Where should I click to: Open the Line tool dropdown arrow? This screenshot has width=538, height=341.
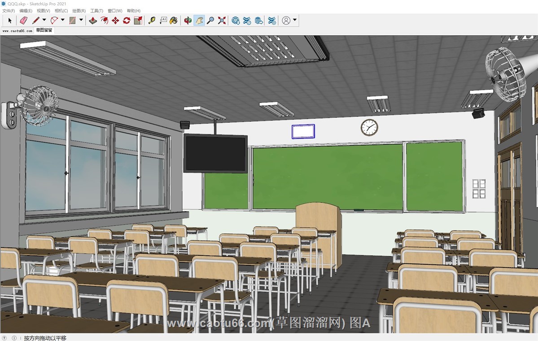(44, 20)
